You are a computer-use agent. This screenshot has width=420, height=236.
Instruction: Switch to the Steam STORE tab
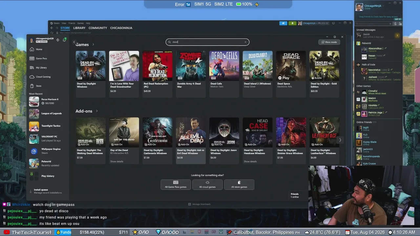coord(65,28)
